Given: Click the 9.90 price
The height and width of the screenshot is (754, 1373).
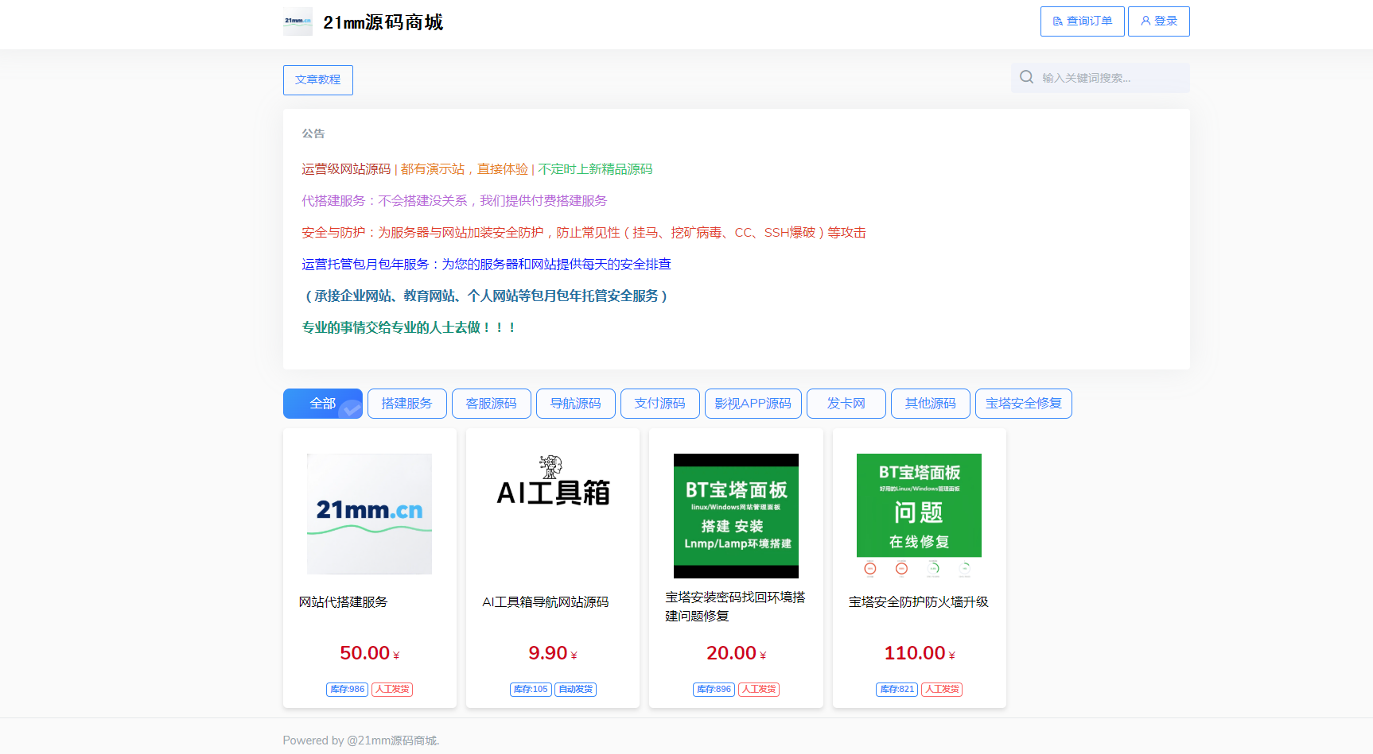Looking at the screenshot, I should pyautogui.click(x=553, y=653).
